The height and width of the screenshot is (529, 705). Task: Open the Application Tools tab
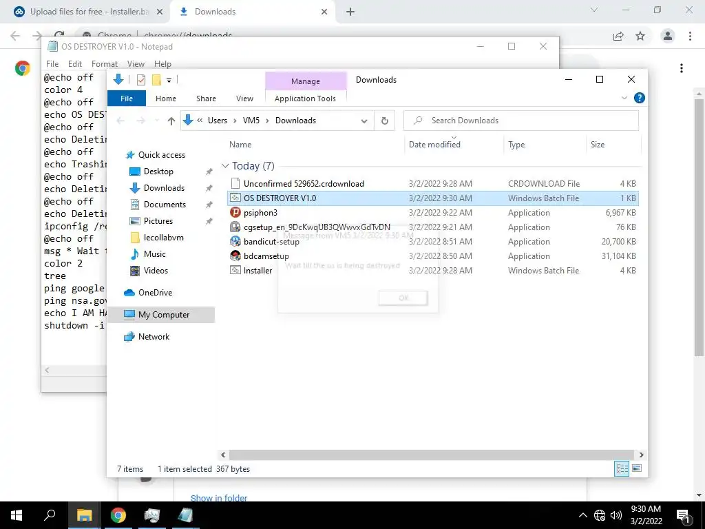tap(305, 98)
